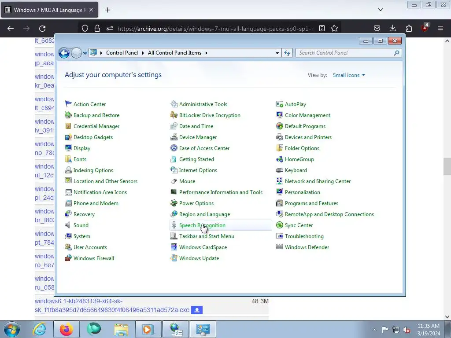This screenshot has width=451, height=338.
Task: Open the Control Panel taskbar button
Action: coord(203,330)
